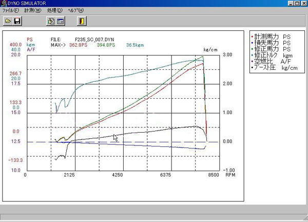Open the 計測(M) menu

click(x=32, y=10)
